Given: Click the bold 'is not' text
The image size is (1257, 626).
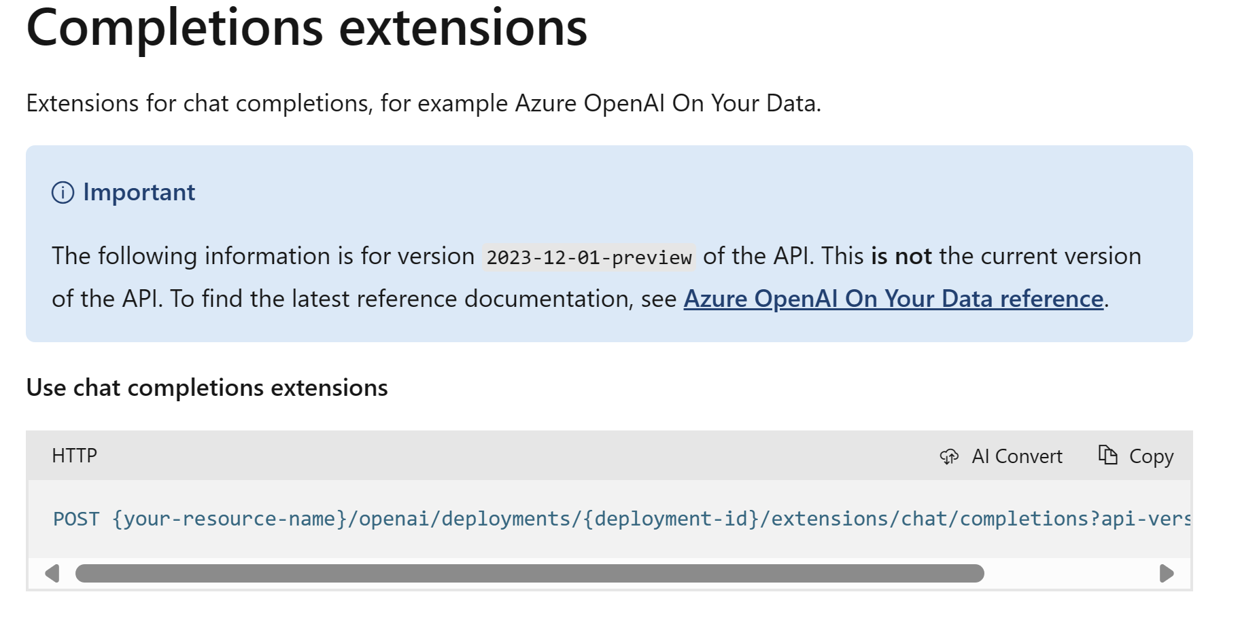Looking at the screenshot, I should tap(901, 257).
